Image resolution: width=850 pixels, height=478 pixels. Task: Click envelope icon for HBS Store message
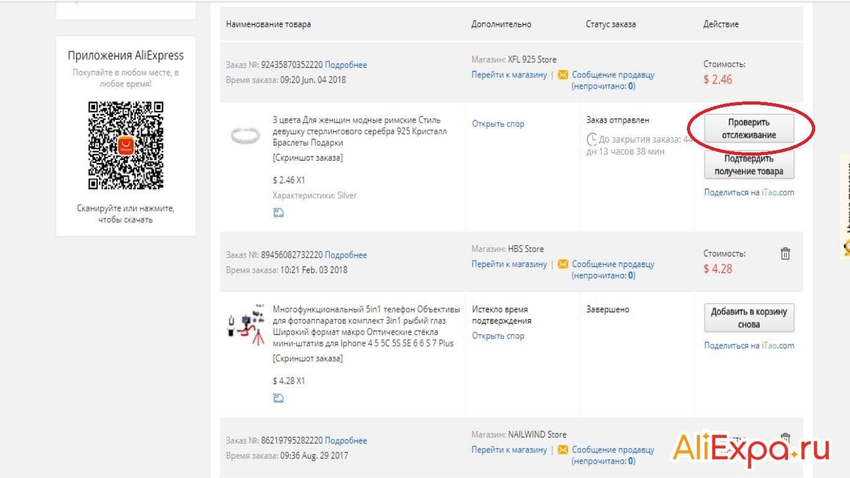coord(563,264)
